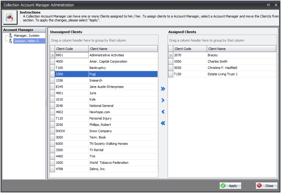This screenshot has width=281, height=193.
Task: Click assigned clients Client Name column header
Action: click(x=241, y=49)
